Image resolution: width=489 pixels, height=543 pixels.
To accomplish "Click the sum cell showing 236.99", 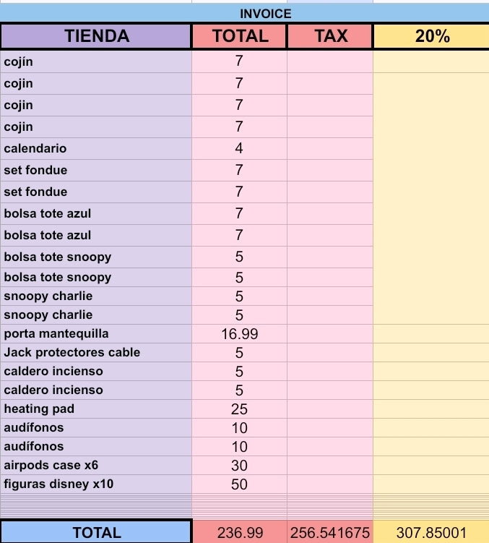I will (x=240, y=532).
